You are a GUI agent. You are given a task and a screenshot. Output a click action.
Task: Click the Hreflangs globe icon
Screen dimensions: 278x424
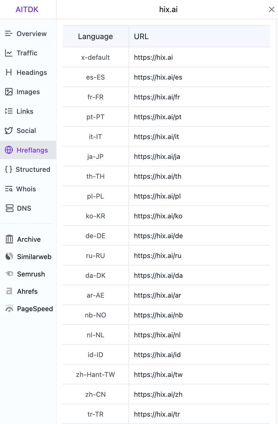[x=9, y=150]
